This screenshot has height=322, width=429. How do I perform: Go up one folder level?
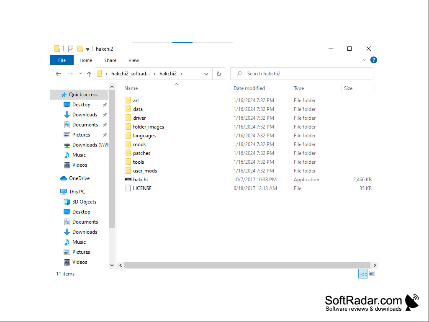click(89, 74)
